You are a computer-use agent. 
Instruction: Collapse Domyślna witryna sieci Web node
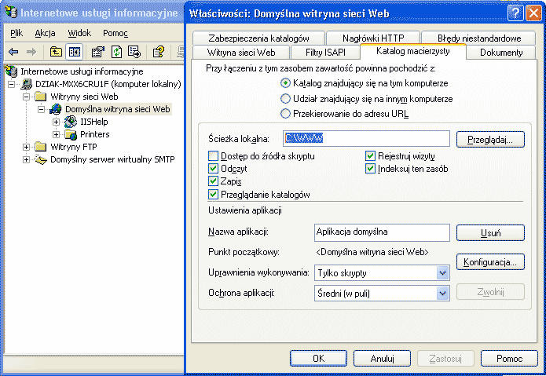pos(42,109)
